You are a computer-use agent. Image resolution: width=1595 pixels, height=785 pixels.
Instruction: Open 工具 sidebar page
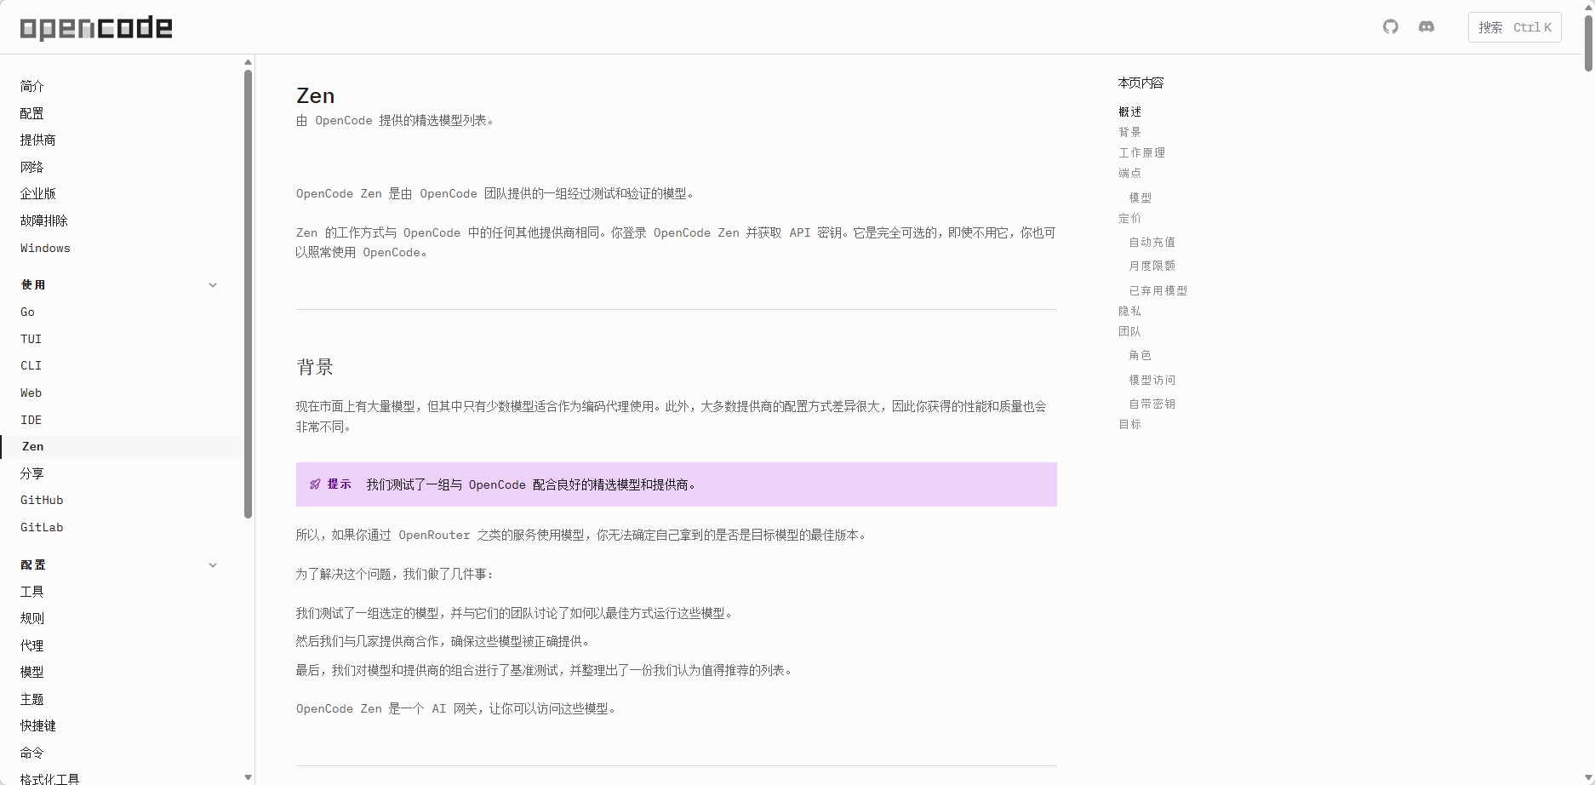point(32,592)
